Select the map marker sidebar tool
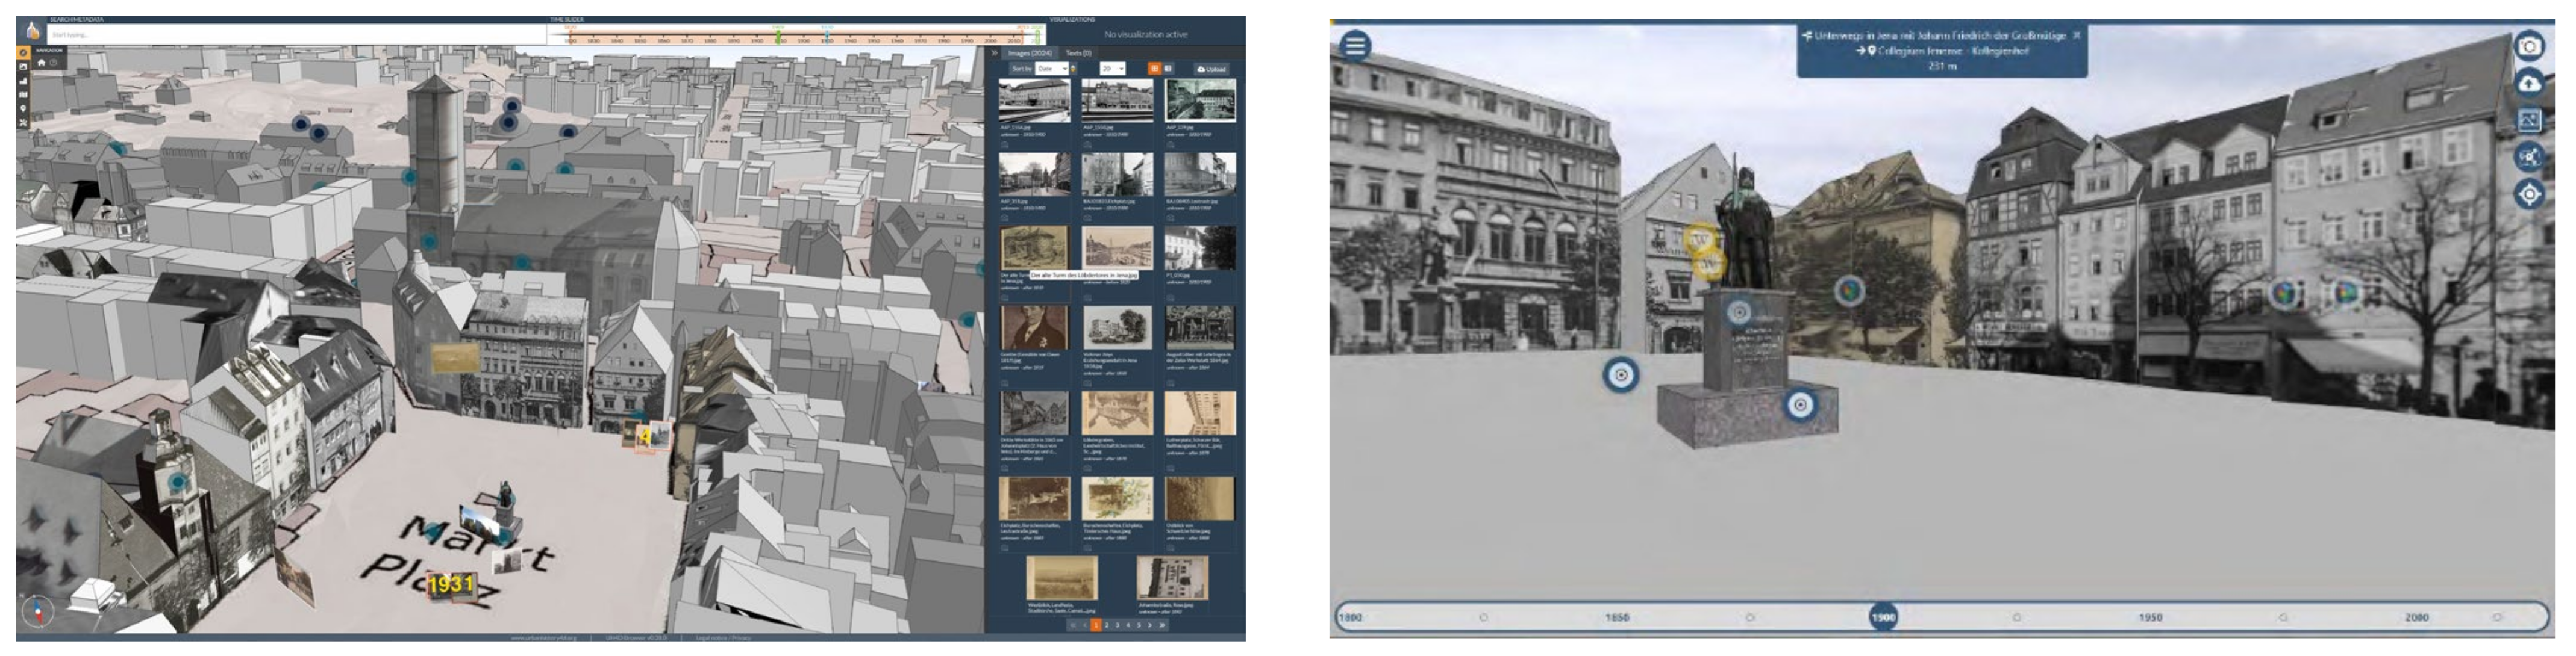Viewport: 2576px width, 656px height. [23, 108]
